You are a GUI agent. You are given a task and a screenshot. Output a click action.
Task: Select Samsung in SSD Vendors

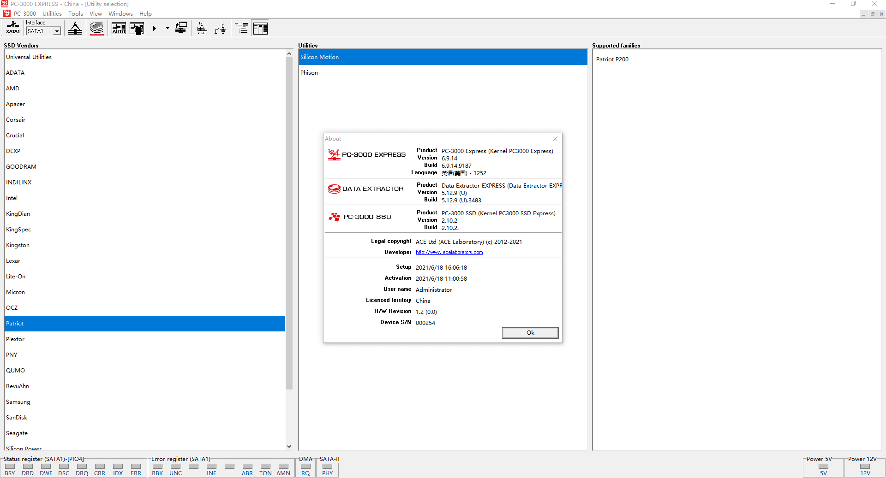[145, 402]
